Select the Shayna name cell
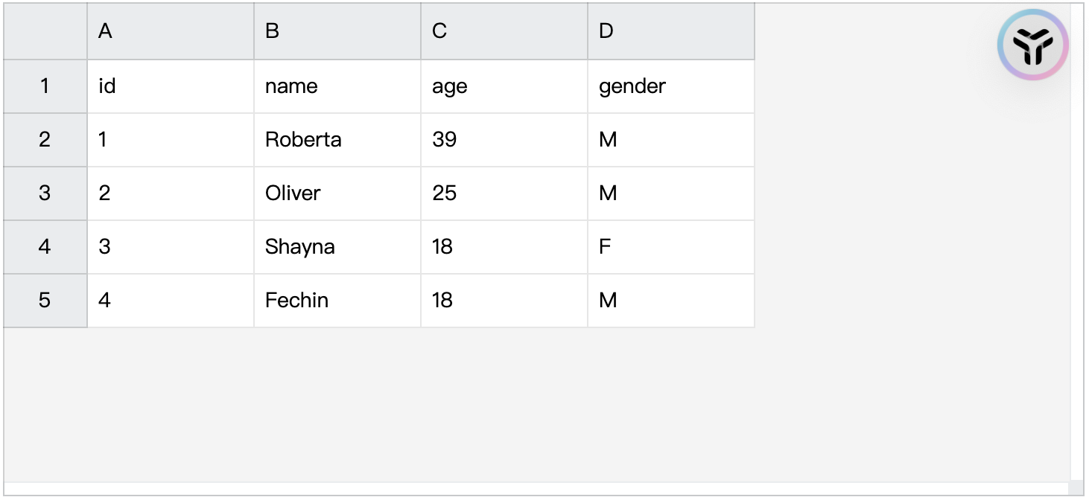The image size is (1089, 497). [x=337, y=247]
